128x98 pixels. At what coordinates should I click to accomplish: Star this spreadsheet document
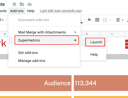point(14,4)
